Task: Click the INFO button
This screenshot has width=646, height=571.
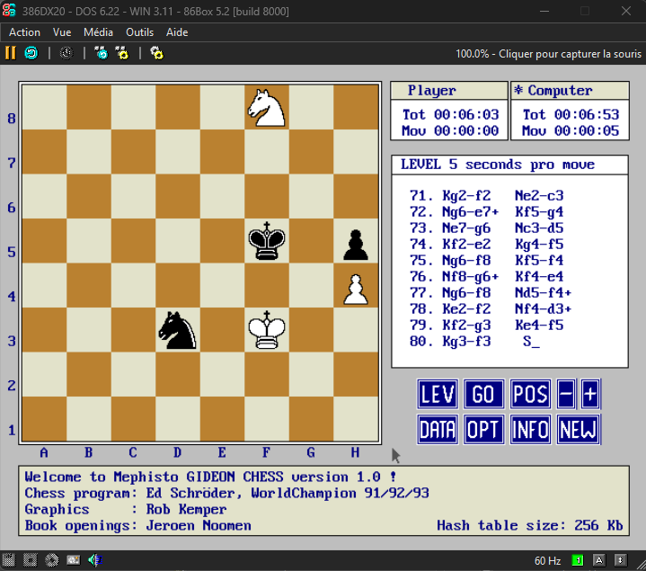Action: [x=530, y=430]
